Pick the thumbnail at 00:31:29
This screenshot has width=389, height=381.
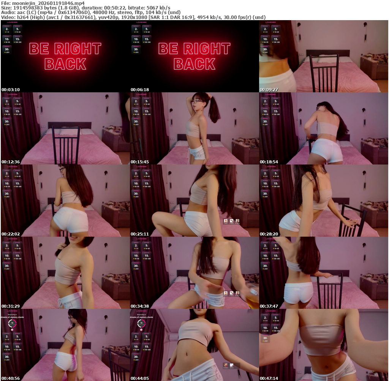pyautogui.click(x=65, y=273)
